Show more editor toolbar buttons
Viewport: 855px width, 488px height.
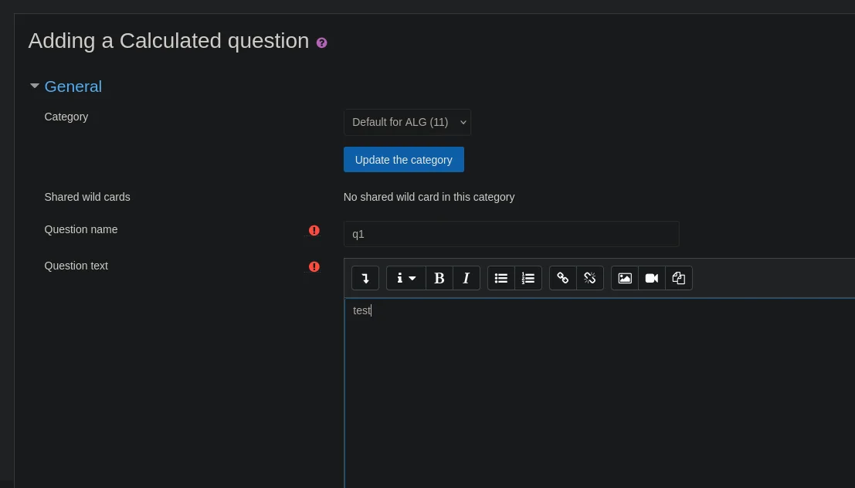[x=365, y=278]
